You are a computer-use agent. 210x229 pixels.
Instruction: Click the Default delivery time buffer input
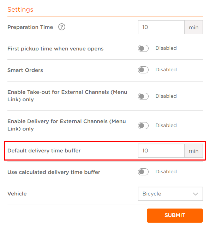161,151
